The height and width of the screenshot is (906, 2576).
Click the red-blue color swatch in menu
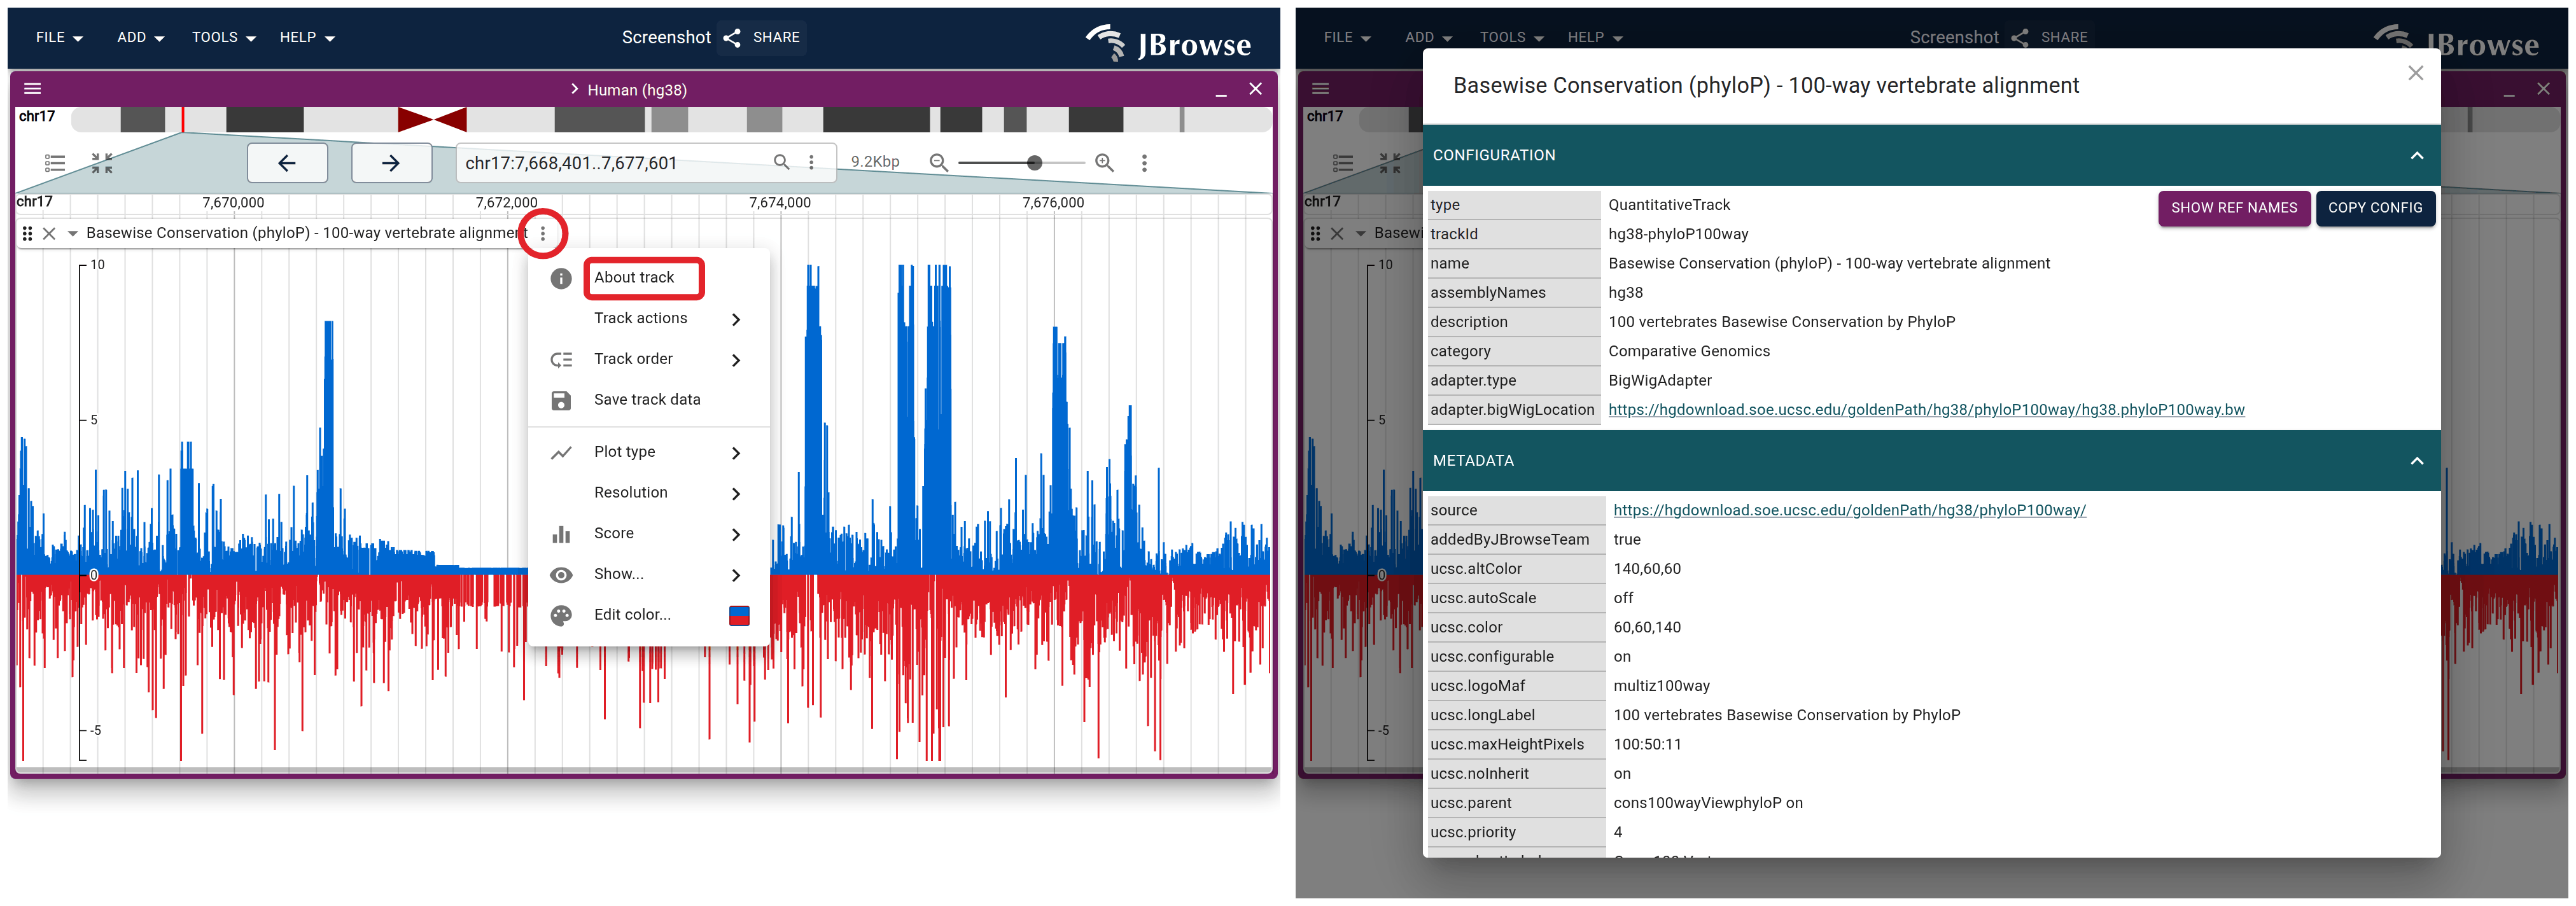739,616
